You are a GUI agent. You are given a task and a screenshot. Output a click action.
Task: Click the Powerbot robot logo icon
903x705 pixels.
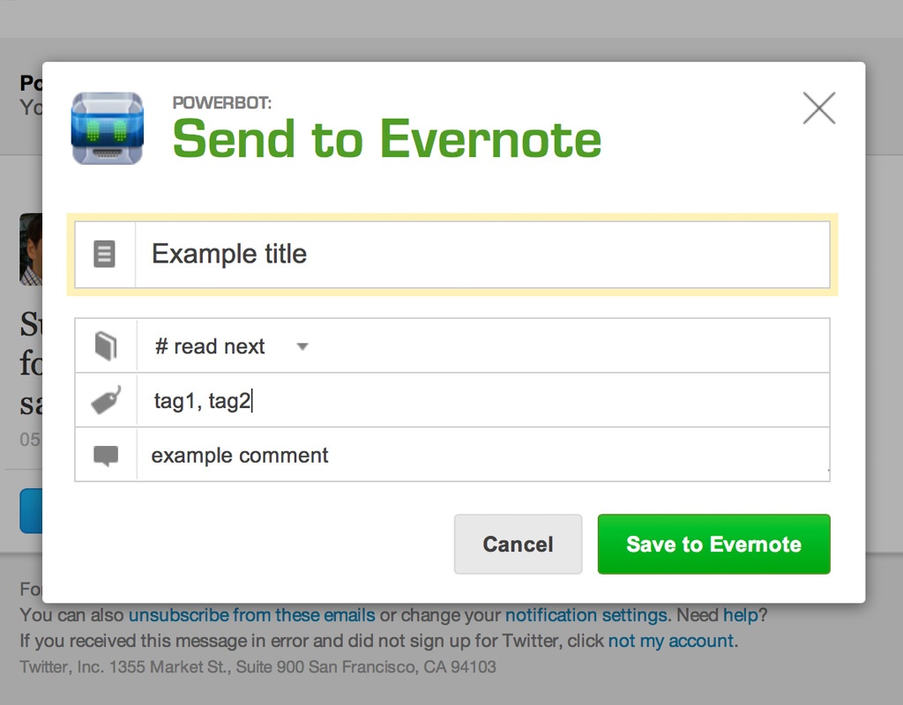107,129
